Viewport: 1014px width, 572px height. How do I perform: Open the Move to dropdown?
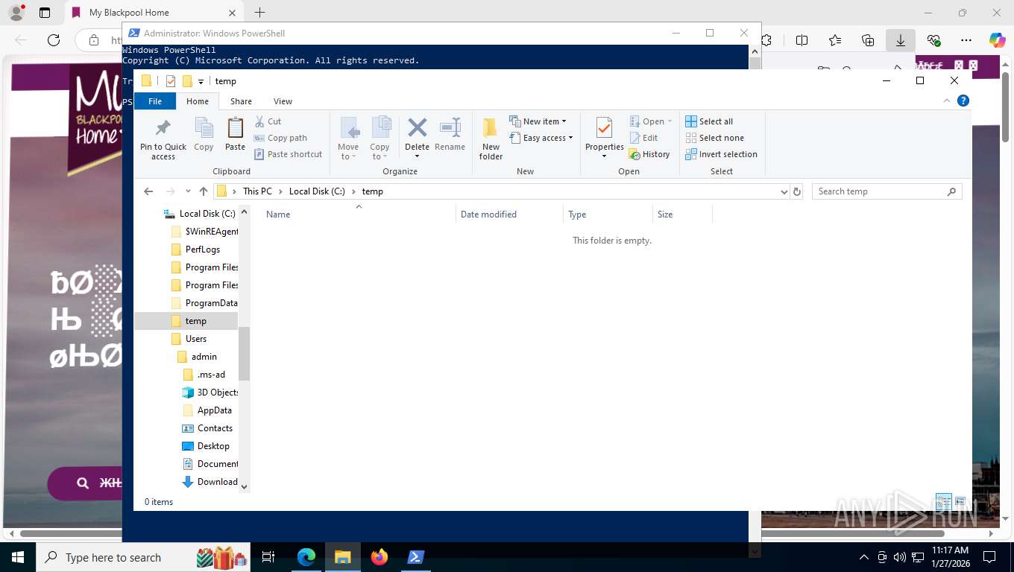pos(348,139)
